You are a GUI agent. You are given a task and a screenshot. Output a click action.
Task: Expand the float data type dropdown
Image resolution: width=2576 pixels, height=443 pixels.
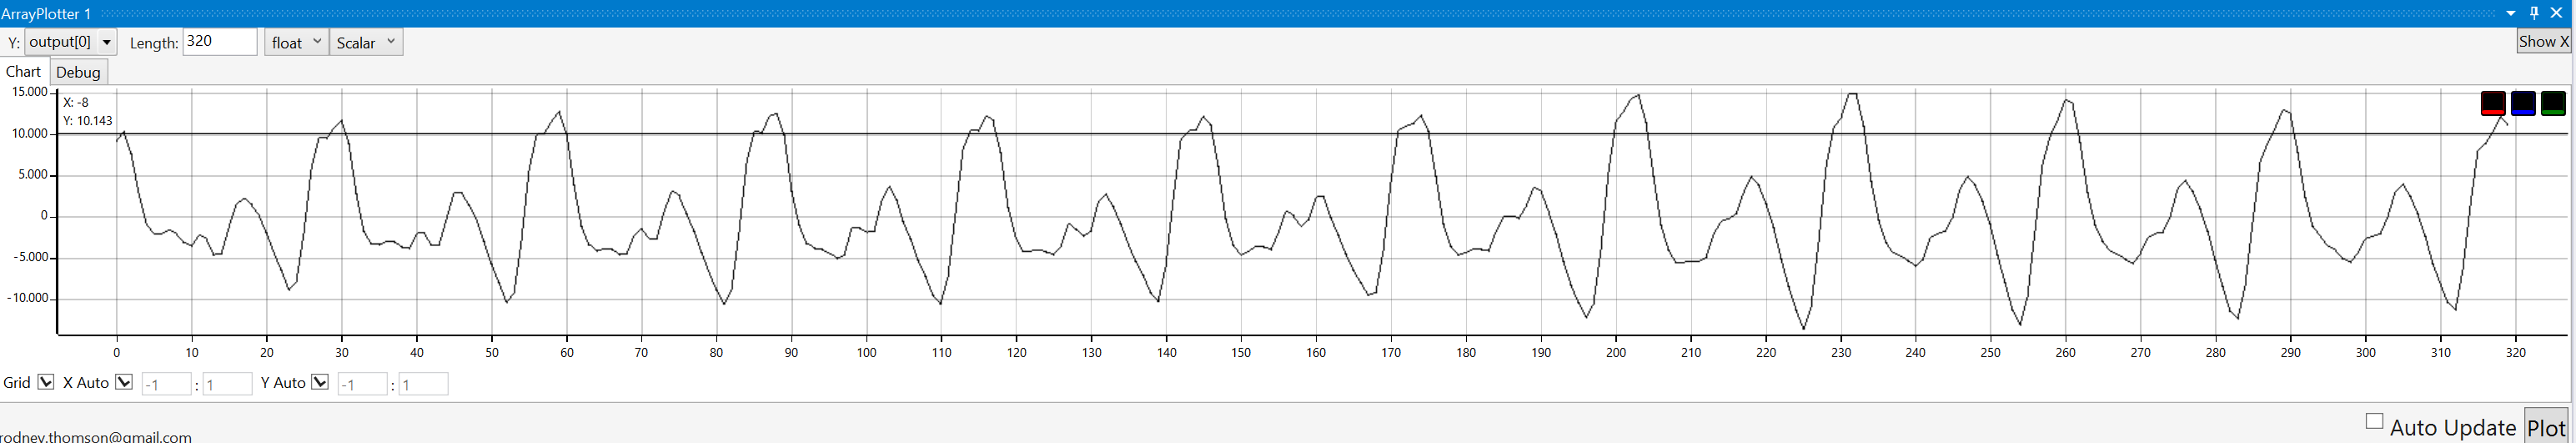(x=296, y=42)
